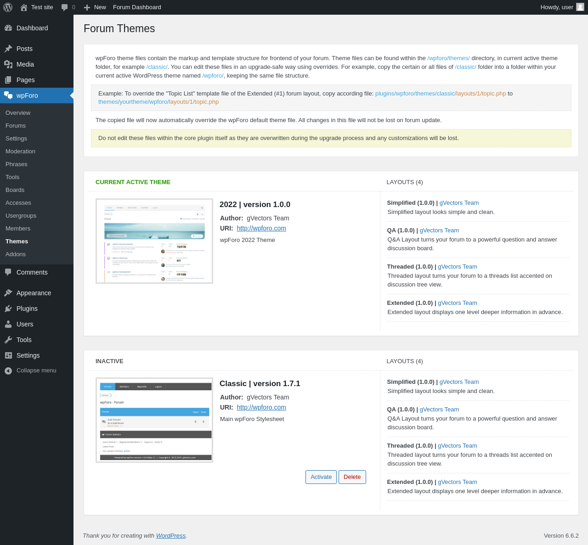Click the LAYOUTS (4) label of the active theme

(x=405, y=182)
